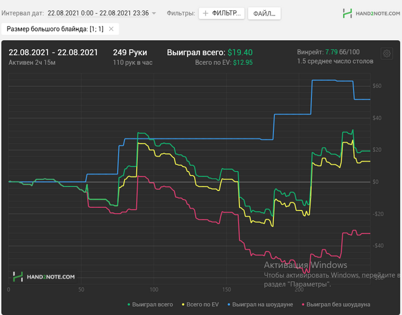Click the -$20 axis label
This screenshot has height=315, width=402.
click(x=378, y=214)
